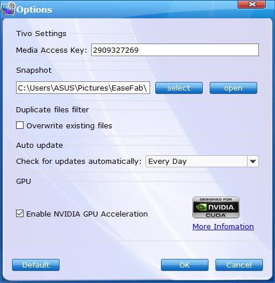Click the 'Media Access Key:' label

52,50
